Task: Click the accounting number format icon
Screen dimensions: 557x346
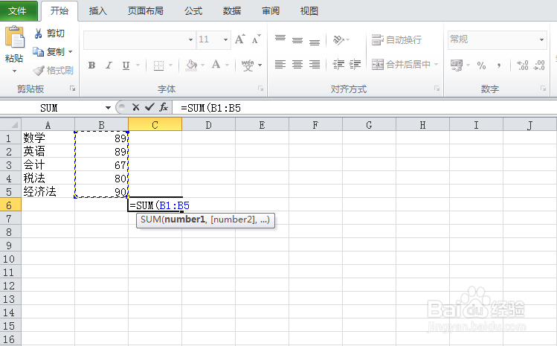Action: coord(457,65)
